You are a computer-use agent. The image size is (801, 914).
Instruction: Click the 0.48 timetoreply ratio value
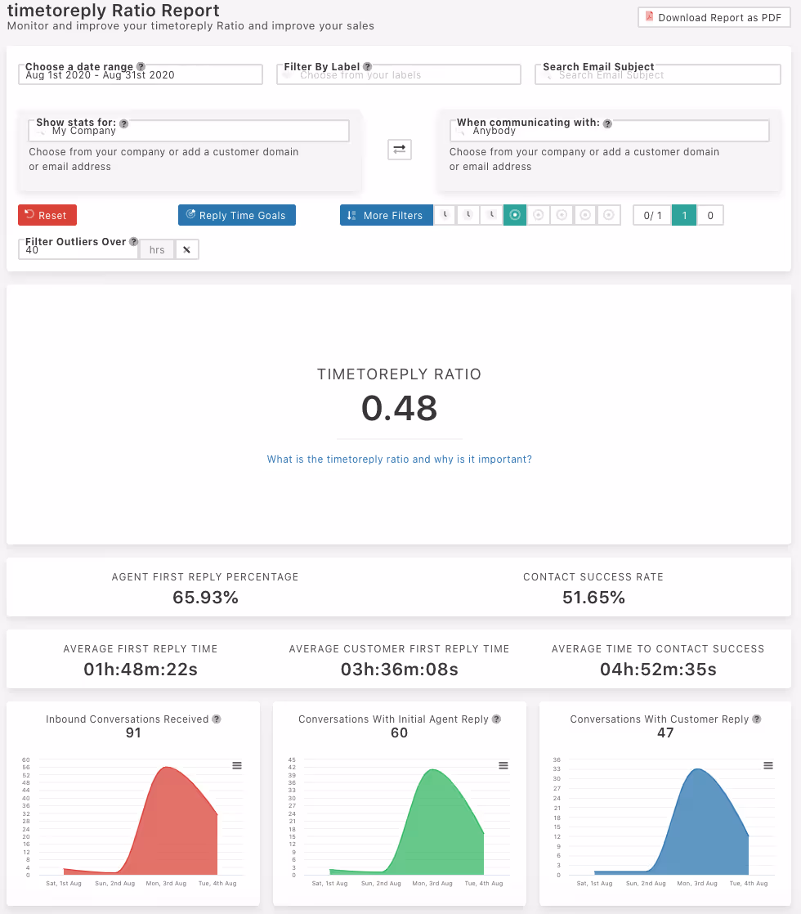(x=400, y=408)
